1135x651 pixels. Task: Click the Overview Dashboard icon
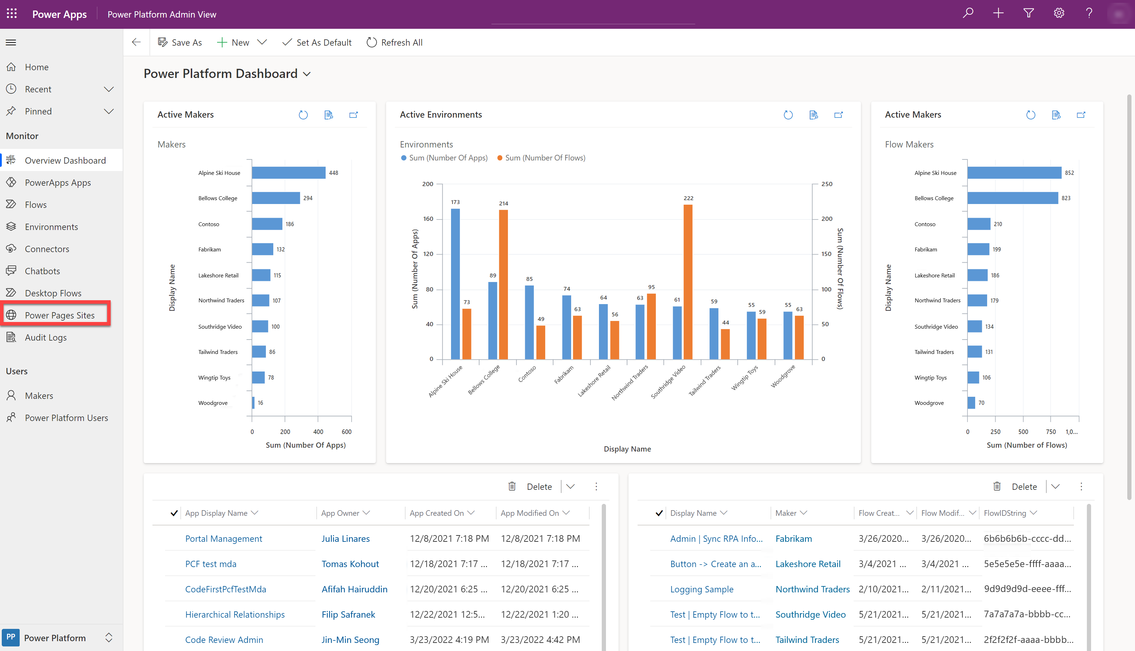tap(12, 160)
